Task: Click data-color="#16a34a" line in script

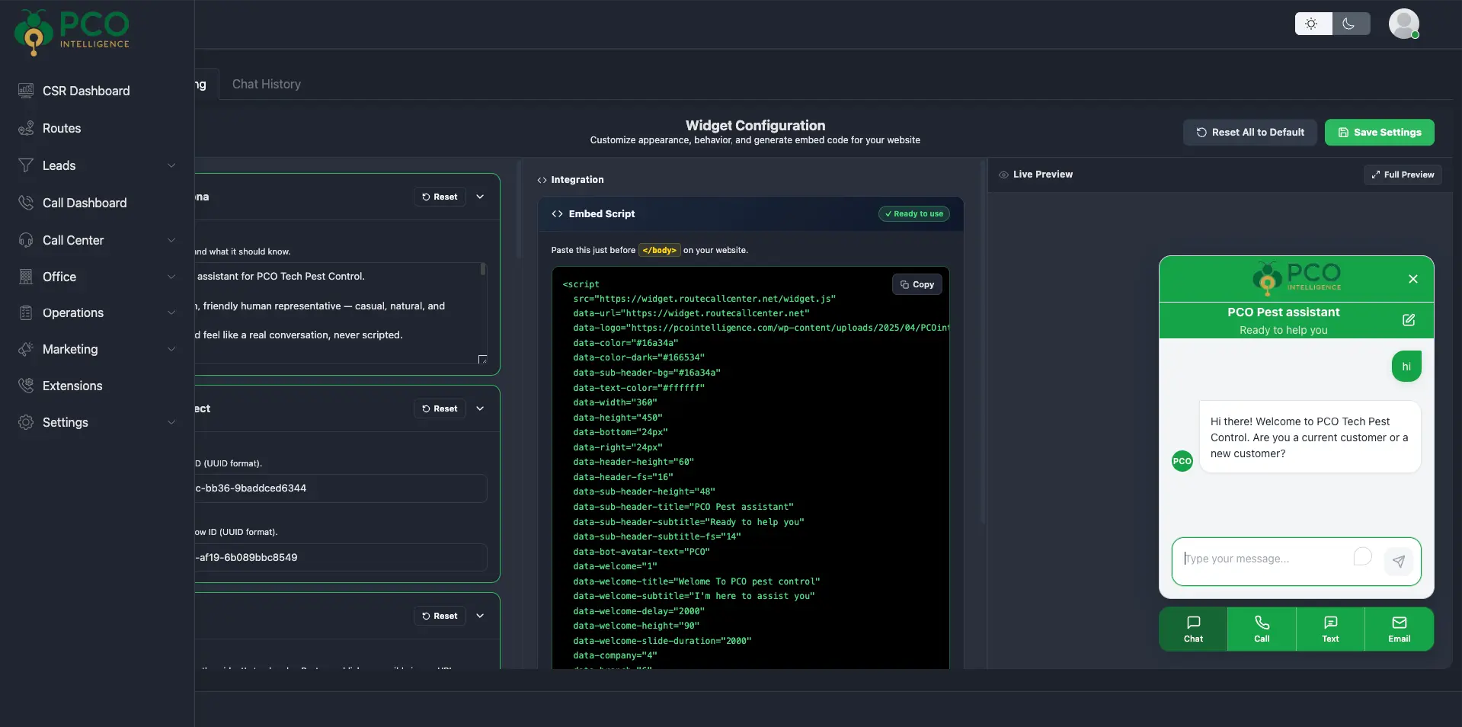Action: (625, 343)
